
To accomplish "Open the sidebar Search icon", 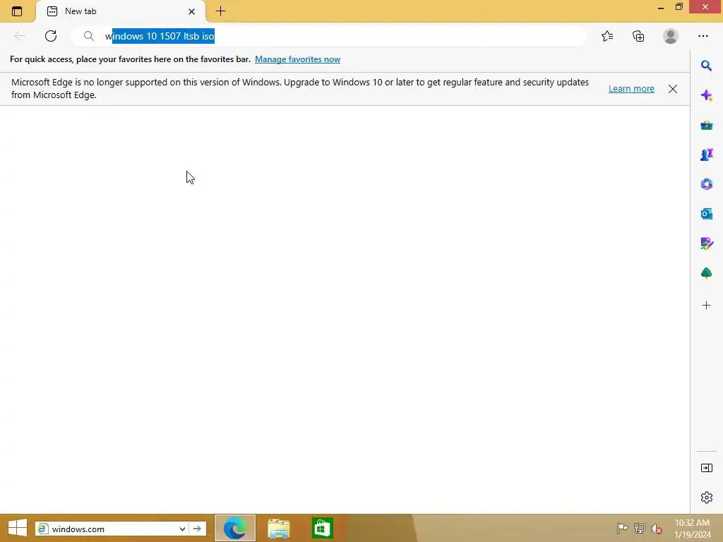I will [706, 66].
